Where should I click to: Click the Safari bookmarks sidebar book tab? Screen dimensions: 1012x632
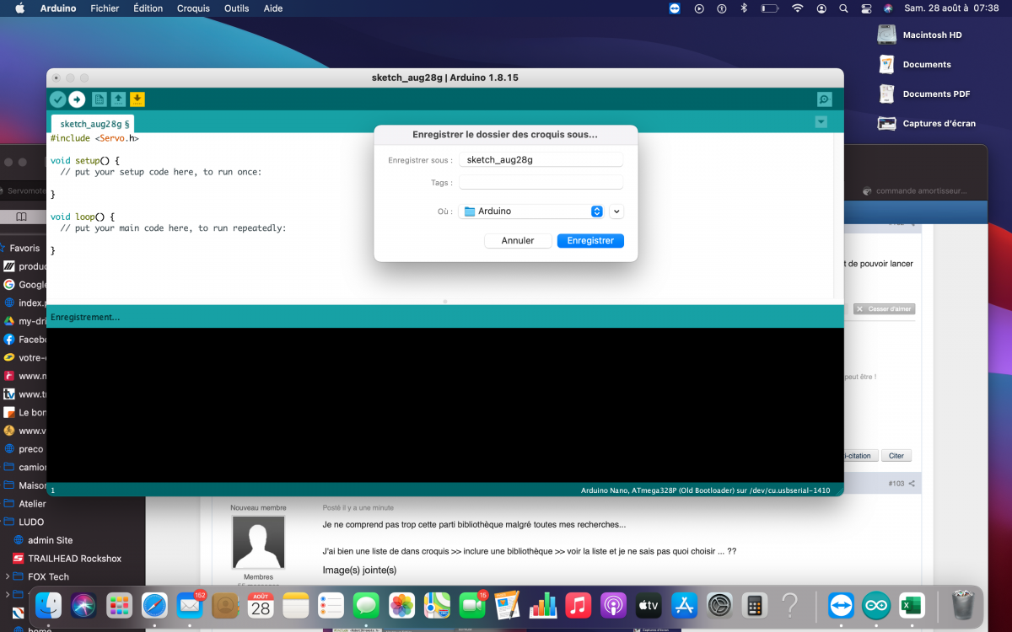point(22,217)
